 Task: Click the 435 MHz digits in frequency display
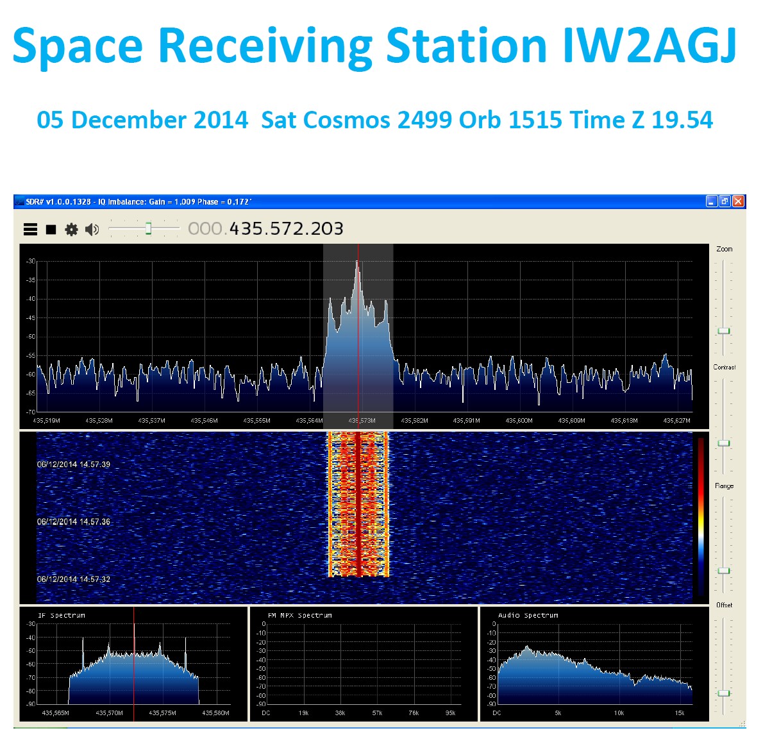point(246,229)
